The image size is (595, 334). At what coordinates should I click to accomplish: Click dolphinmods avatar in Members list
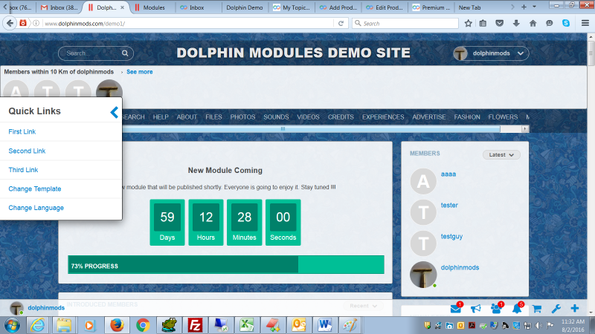[423, 275]
